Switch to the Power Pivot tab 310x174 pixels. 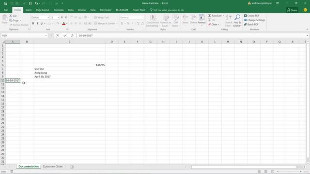(139, 10)
